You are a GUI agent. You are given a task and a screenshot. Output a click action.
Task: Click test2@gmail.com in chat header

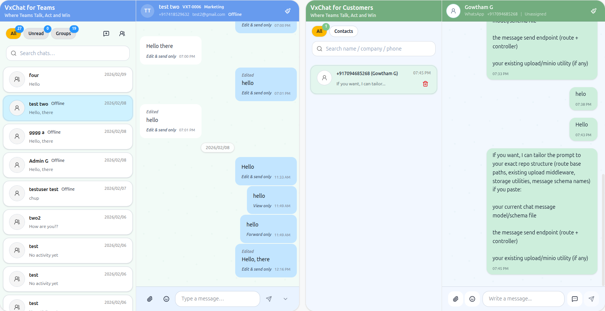click(x=209, y=14)
